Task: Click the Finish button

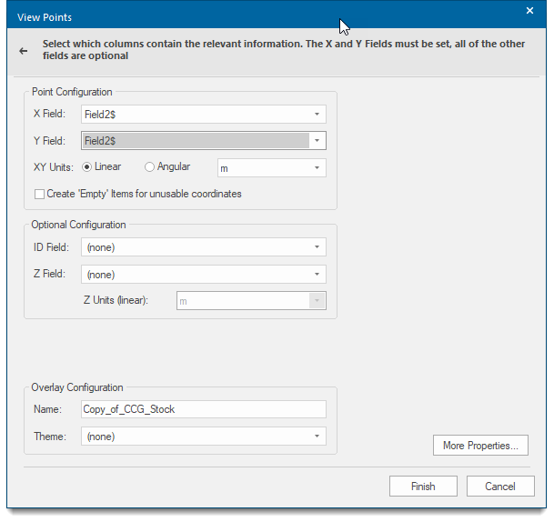Action: pos(423,487)
